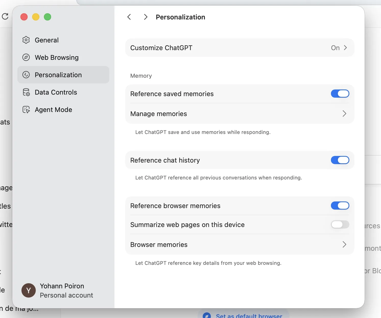Open Browser memories chevron arrow

[344, 245]
